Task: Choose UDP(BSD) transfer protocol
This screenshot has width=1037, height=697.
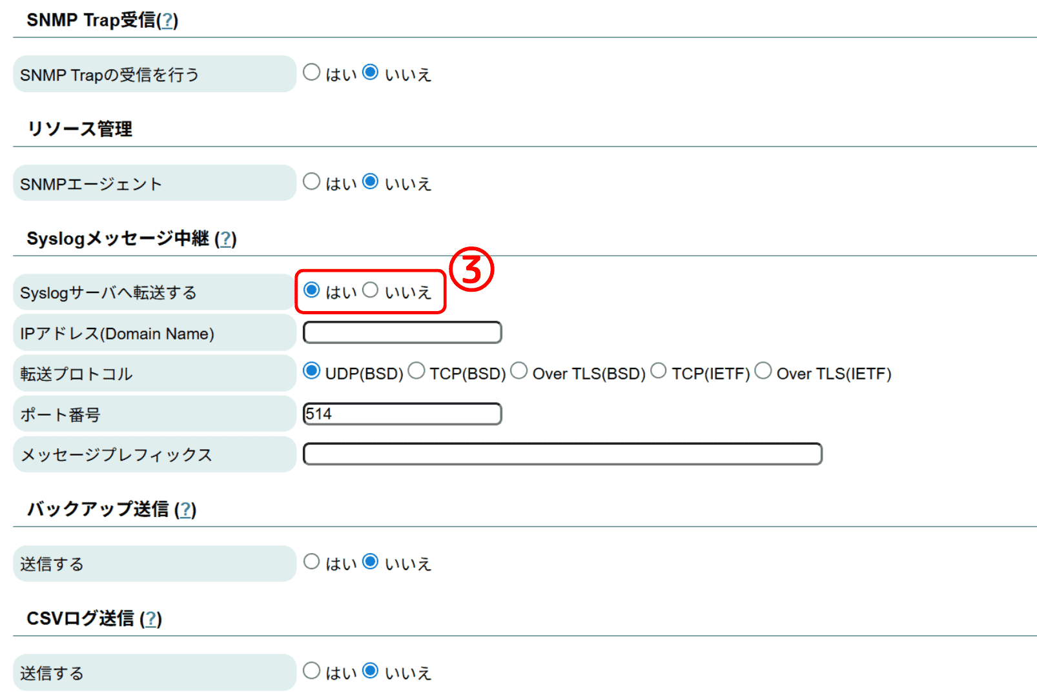Action: pyautogui.click(x=312, y=371)
